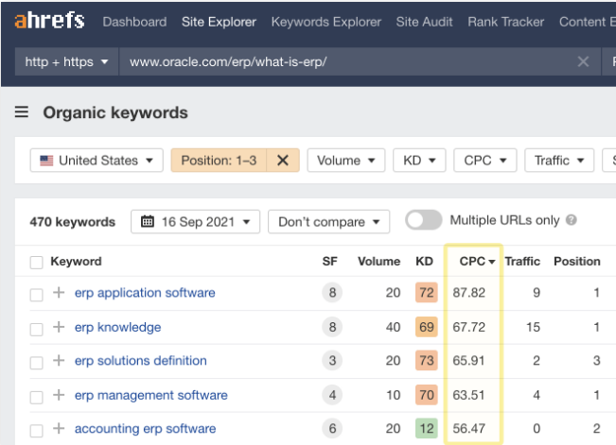Open Rank Tracker
This screenshot has width=616, height=445.
505,22
